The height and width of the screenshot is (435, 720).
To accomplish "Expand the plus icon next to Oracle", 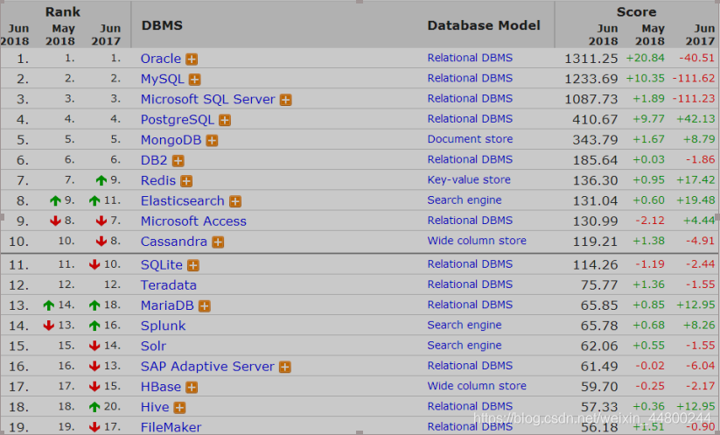I will click(x=192, y=60).
